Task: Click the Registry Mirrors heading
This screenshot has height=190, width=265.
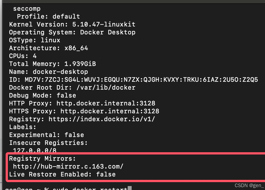Action: pyautogui.click(x=42, y=158)
